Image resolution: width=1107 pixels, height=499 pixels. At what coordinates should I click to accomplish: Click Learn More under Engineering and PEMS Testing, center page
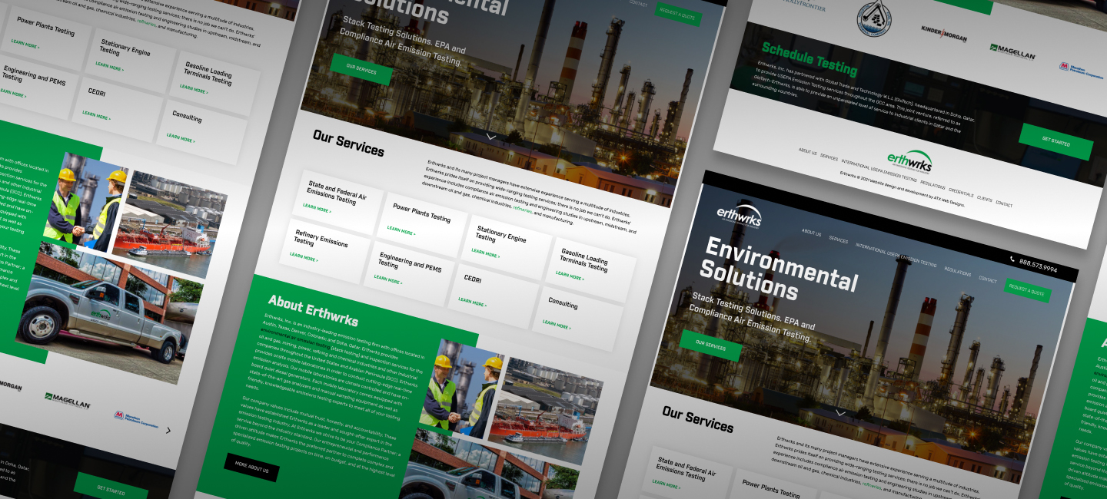point(388,280)
